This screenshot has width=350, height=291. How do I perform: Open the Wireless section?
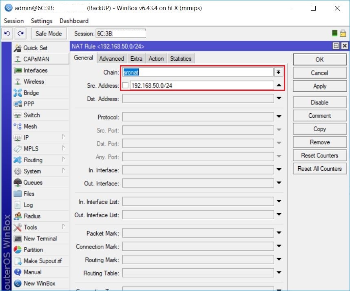[41, 82]
